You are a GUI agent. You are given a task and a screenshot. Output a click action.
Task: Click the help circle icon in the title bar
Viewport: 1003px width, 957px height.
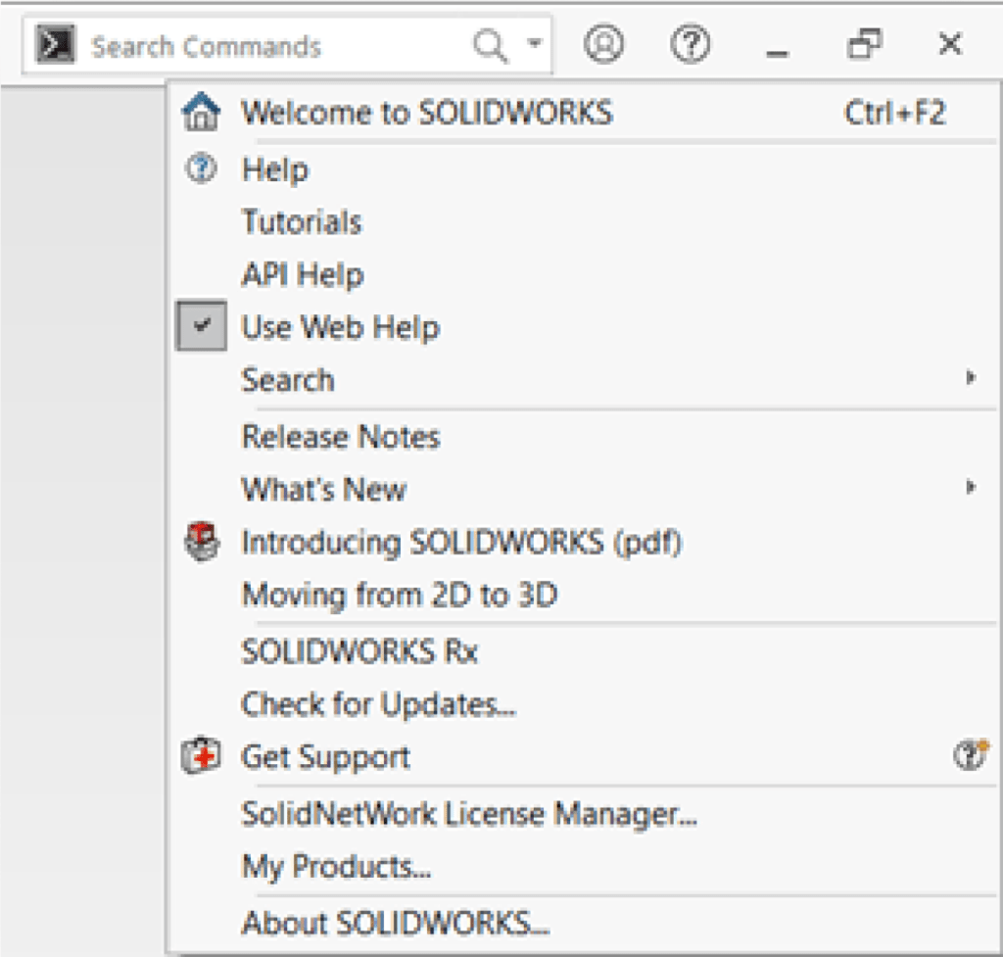tap(690, 44)
